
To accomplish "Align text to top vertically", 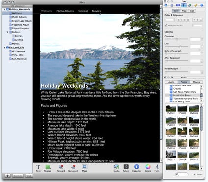I will click(x=194, y=20).
